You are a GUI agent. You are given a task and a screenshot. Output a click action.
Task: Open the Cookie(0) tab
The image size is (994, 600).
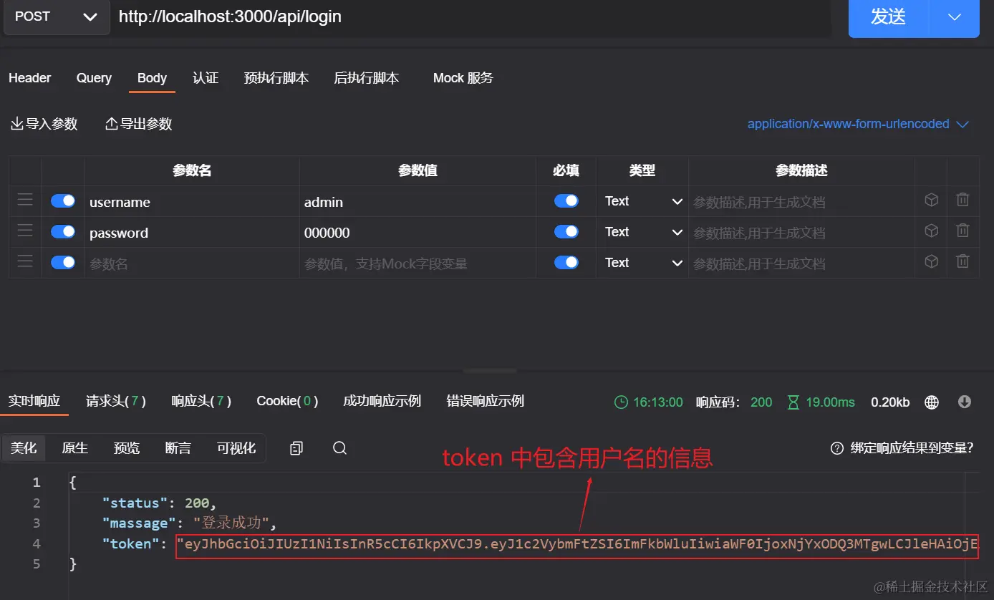click(287, 401)
